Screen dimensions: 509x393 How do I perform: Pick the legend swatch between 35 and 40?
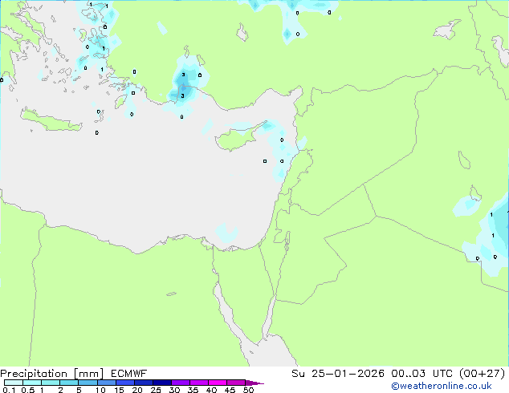click(x=198, y=383)
